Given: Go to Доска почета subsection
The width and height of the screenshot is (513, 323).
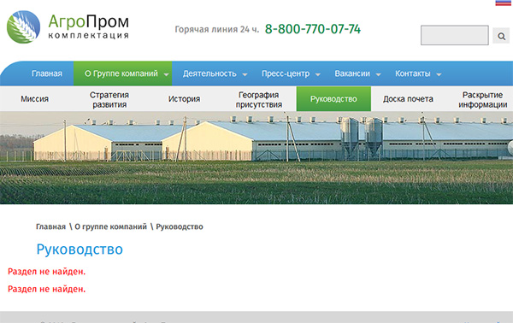Looking at the screenshot, I should click(x=408, y=99).
